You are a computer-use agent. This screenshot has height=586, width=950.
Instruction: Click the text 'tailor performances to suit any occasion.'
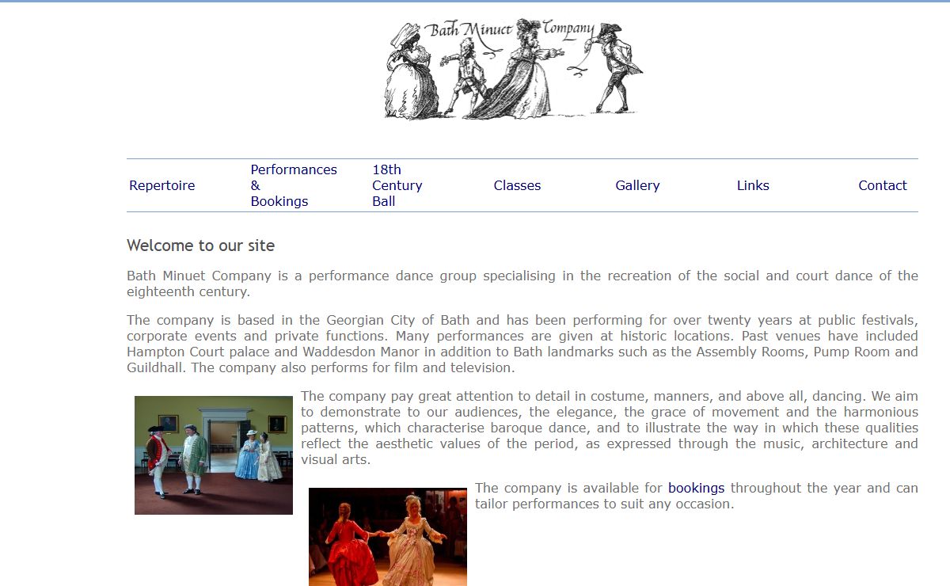[605, 504]
